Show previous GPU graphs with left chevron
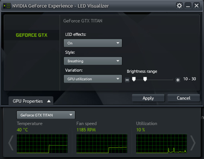 click(x=11, y=143)
